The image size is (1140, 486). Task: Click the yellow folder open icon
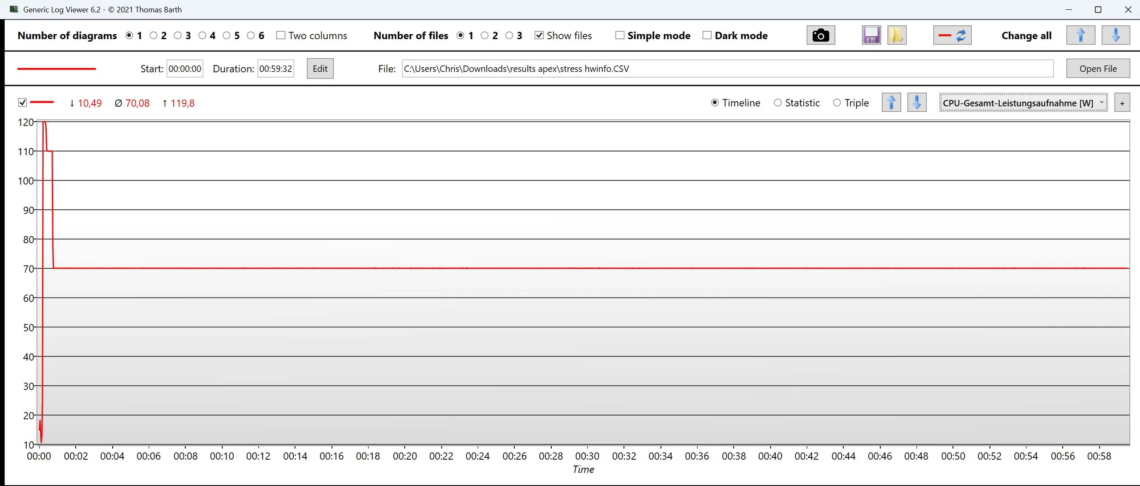point(896,35)
